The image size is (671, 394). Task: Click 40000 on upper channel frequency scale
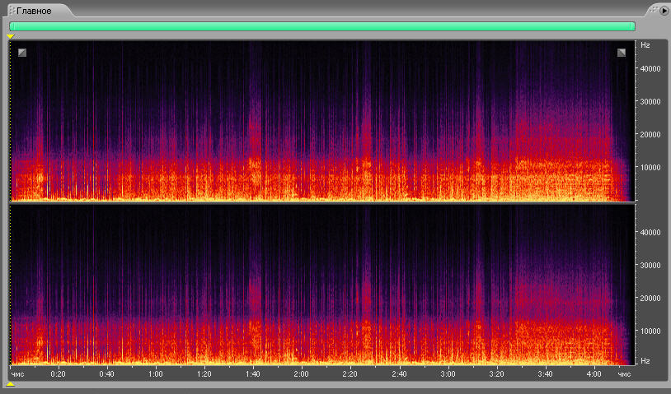[651, 69]
